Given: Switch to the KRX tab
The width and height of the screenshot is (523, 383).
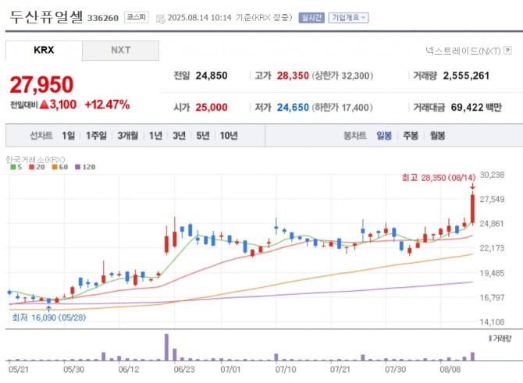Looking at the screenshot, I should (44, 50).
